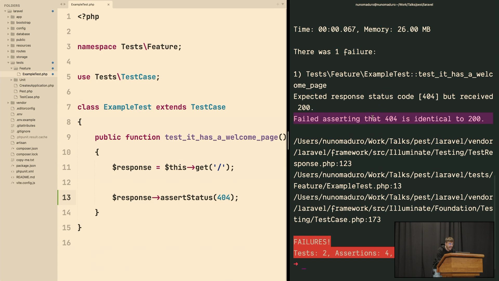
Task: Collapse the laravel root folder
Action: [5, 11]
